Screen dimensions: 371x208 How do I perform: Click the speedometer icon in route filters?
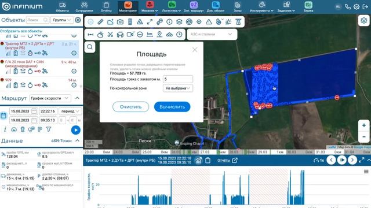14,129
